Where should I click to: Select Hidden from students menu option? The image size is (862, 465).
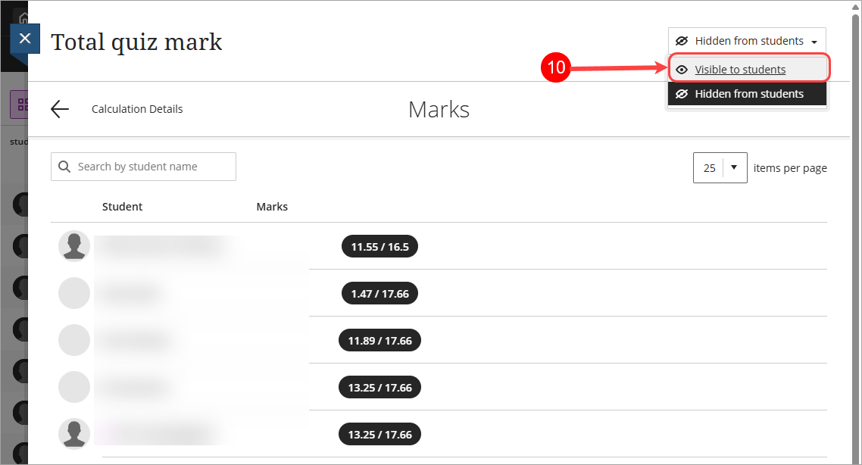pyautogui.click(x=747, y=94)
